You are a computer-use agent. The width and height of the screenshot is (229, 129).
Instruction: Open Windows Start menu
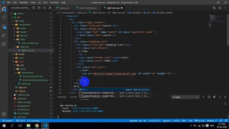[4, 126]
